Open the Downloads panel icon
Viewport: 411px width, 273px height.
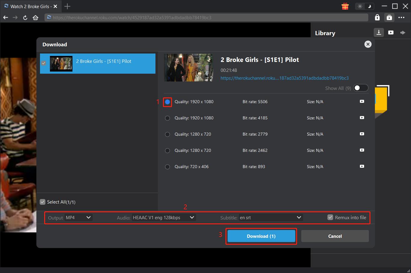pos(379,32)
